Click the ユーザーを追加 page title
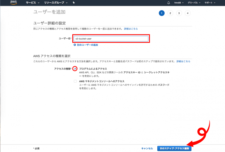Screen dimensions: 225x152 click(49, 12)
